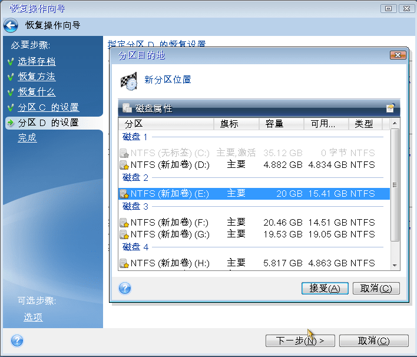Select the NTFS (新加卷) (E:) partition row
The image size is (417, 357).
(253, 194)
